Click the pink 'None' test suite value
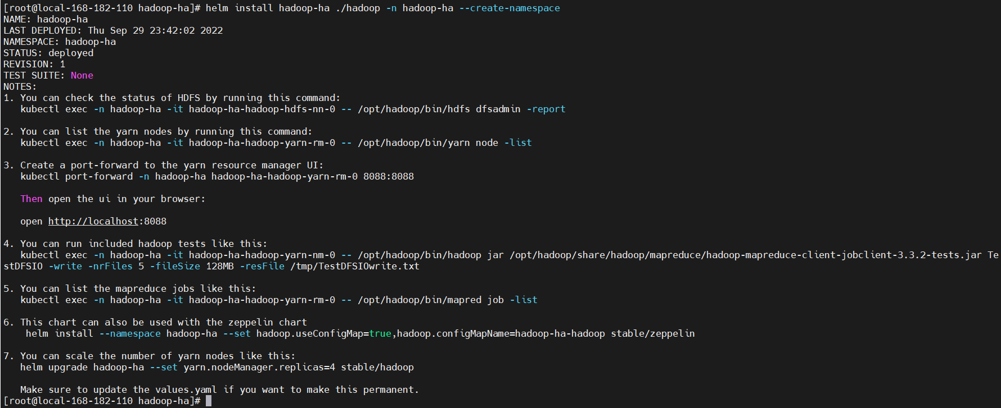This screenshot has height=408, width=1001. click(x=82, y=75)
